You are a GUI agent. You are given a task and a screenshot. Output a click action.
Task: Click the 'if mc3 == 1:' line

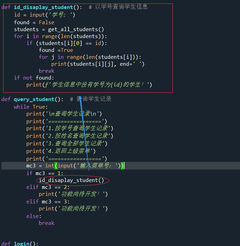(45, 173)
